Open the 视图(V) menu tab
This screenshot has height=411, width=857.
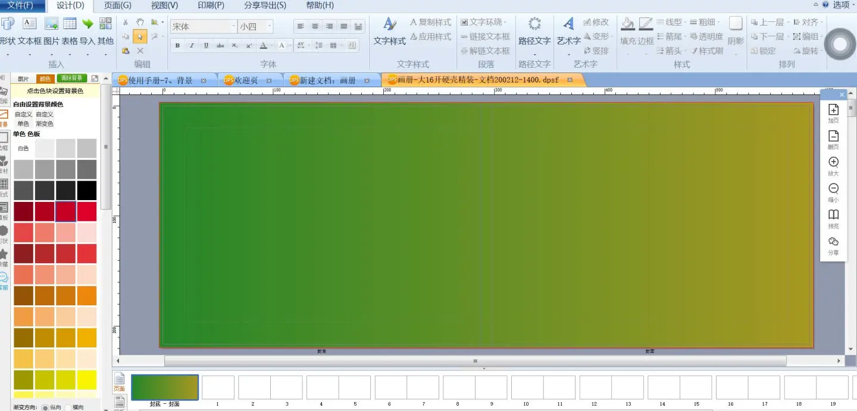point(164,5)
